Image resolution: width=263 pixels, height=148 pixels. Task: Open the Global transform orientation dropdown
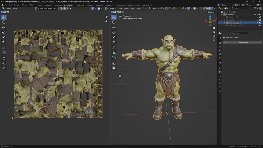[x=154, y=8]
